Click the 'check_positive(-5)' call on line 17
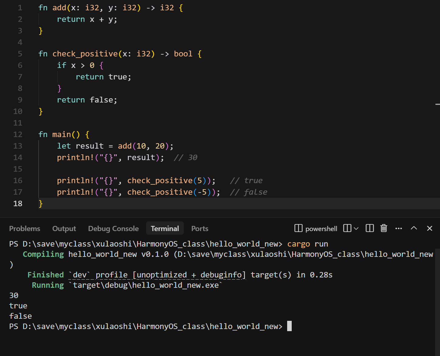This screenshot has width=440, height=356. pos(171,192)
